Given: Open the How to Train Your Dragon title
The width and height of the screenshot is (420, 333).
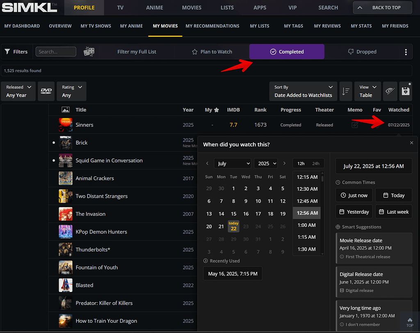Looking at the screenshot, I should pos(106,321).
